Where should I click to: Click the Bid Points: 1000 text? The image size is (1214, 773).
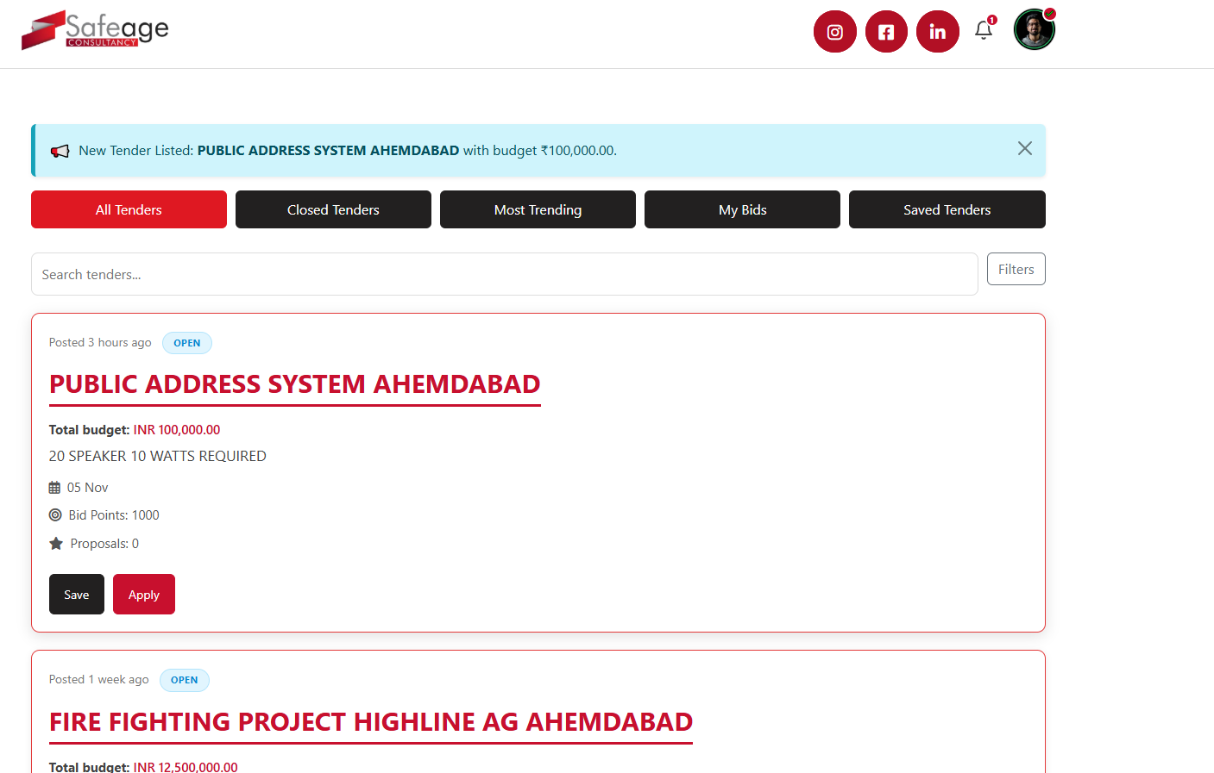114,515
